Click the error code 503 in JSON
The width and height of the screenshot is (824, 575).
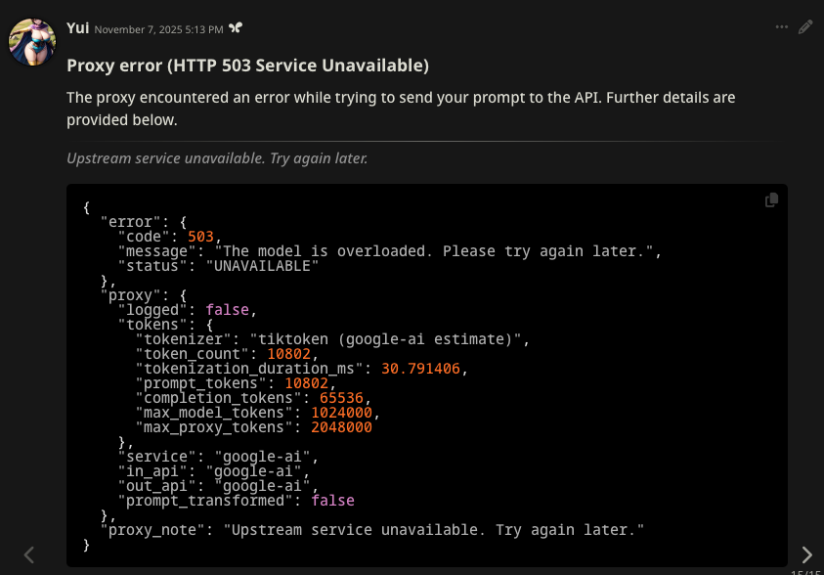pyautogui.click(x=200, y=237)
